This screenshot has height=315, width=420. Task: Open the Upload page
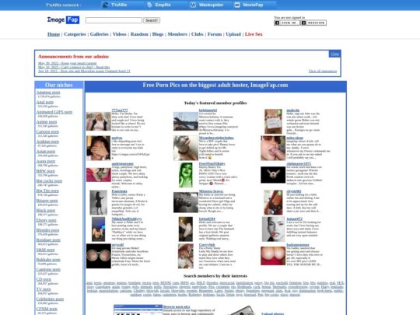click(x=233, y=34)
